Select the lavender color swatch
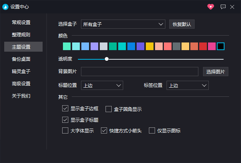The width and height of the screenshot is (241, 163). click(94, 46)
